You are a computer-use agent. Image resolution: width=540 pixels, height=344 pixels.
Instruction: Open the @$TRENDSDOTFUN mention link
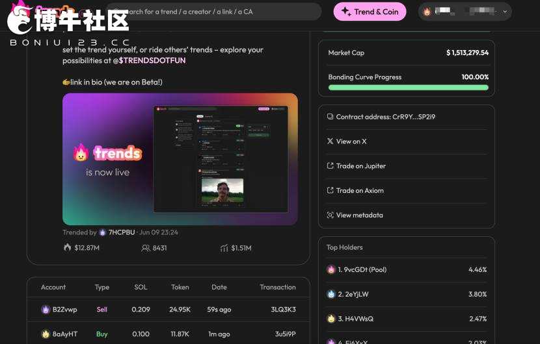pos(149,60)
